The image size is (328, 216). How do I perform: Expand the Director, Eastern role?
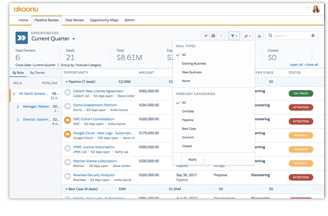click(x=18, y=120)
